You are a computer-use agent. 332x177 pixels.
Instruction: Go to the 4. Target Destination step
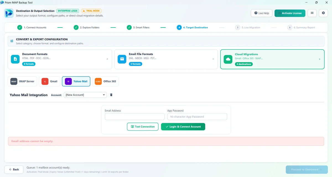(192, 27)
